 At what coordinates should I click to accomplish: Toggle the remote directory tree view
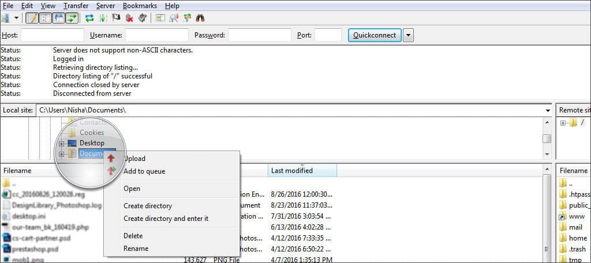coord(59,18)
